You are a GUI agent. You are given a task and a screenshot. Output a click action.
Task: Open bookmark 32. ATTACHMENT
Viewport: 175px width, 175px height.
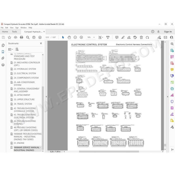22,95
